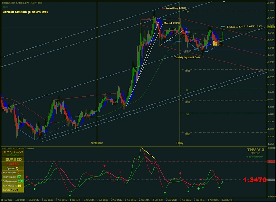This screenshot has width=276, height=202.
Task: Click the S2 pivot level label
Action: coord(188,114)
